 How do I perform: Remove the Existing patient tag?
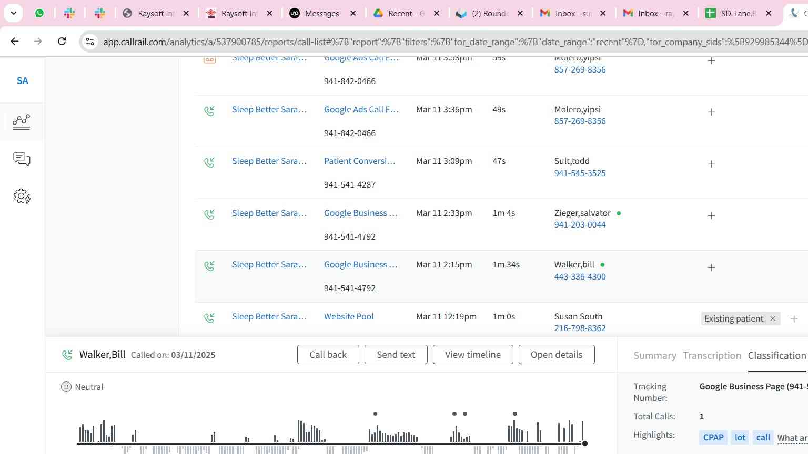pos(773,318)
